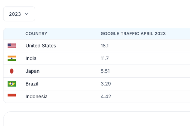Click the United States flag icon
The height and width of the screenshot is (126, 190).
click(12, 46)
